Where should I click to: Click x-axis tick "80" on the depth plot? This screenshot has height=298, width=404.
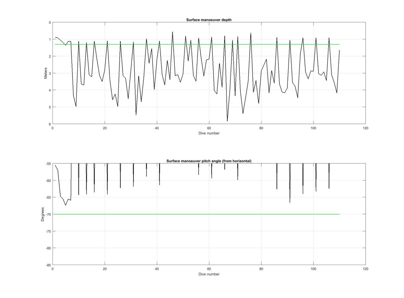[261, 128]
